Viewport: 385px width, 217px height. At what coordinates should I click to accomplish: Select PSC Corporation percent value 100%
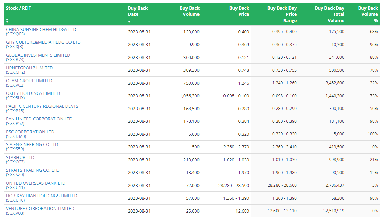point(373,134)
